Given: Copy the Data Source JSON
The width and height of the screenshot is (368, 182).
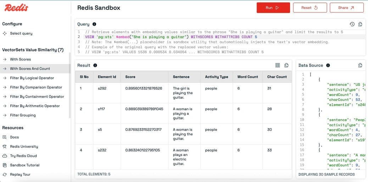Looking at the screenshot, I should point(360,65).
